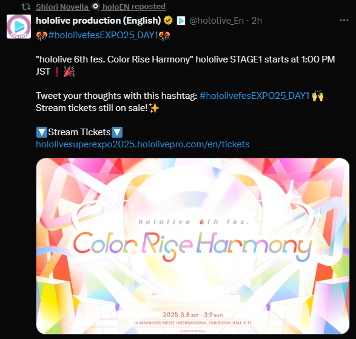This screenshot has width=356, height=339.
Task: Open the hashtag after 'with this hashtag:'
Action: coord(255,96)
